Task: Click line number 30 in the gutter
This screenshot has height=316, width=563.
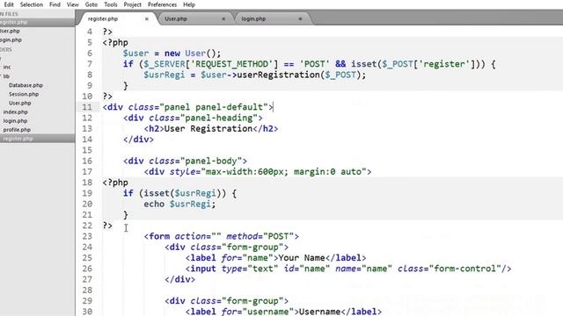Action: pyautogui.click(x=87, y=312)
